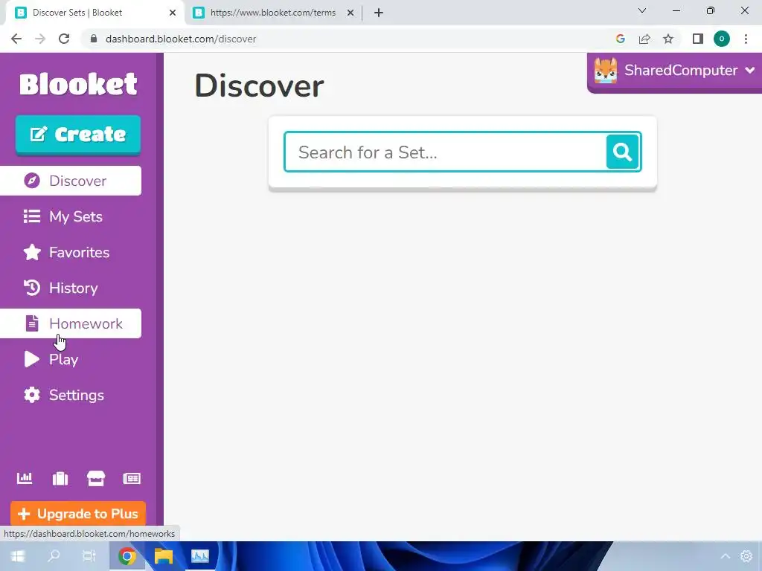Screen dimensions: 762x571
Task: Open the Homework page
Action: point(71,323)
